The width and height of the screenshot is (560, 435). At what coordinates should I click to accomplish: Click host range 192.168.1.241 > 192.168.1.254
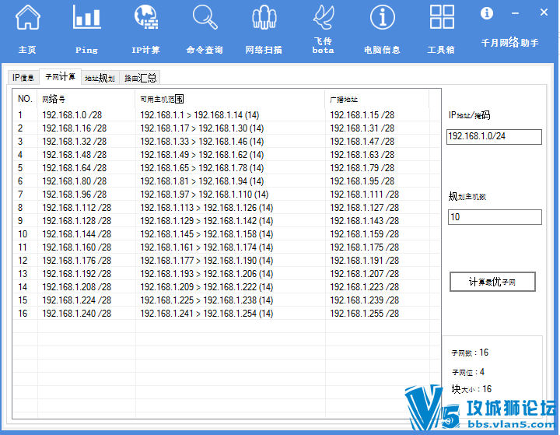coord(207,314)
